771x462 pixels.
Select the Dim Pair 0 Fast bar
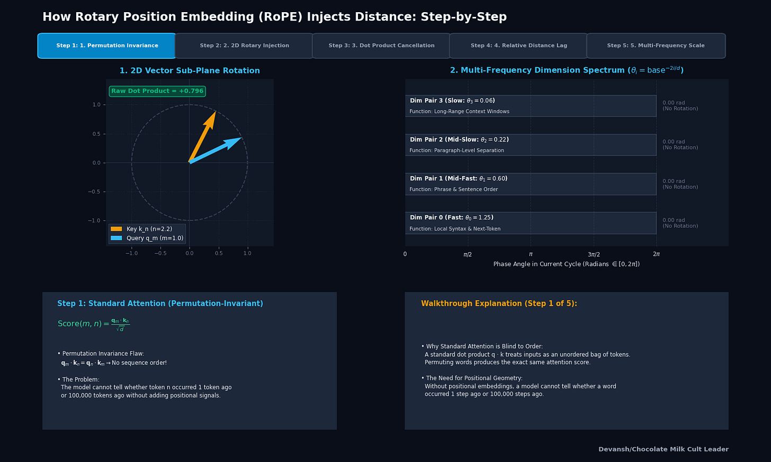531,223
